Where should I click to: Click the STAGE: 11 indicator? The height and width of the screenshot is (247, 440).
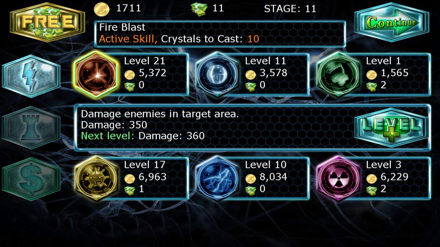[290, 9]
